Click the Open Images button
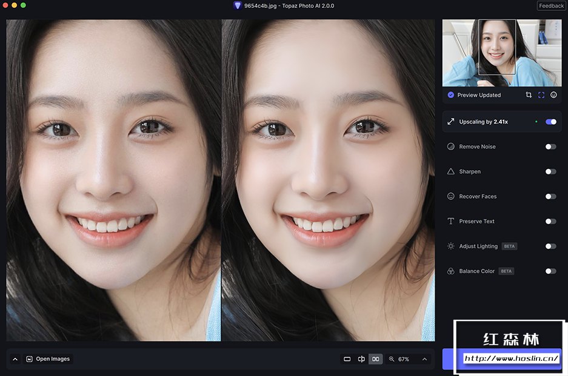 pos(48,359)
